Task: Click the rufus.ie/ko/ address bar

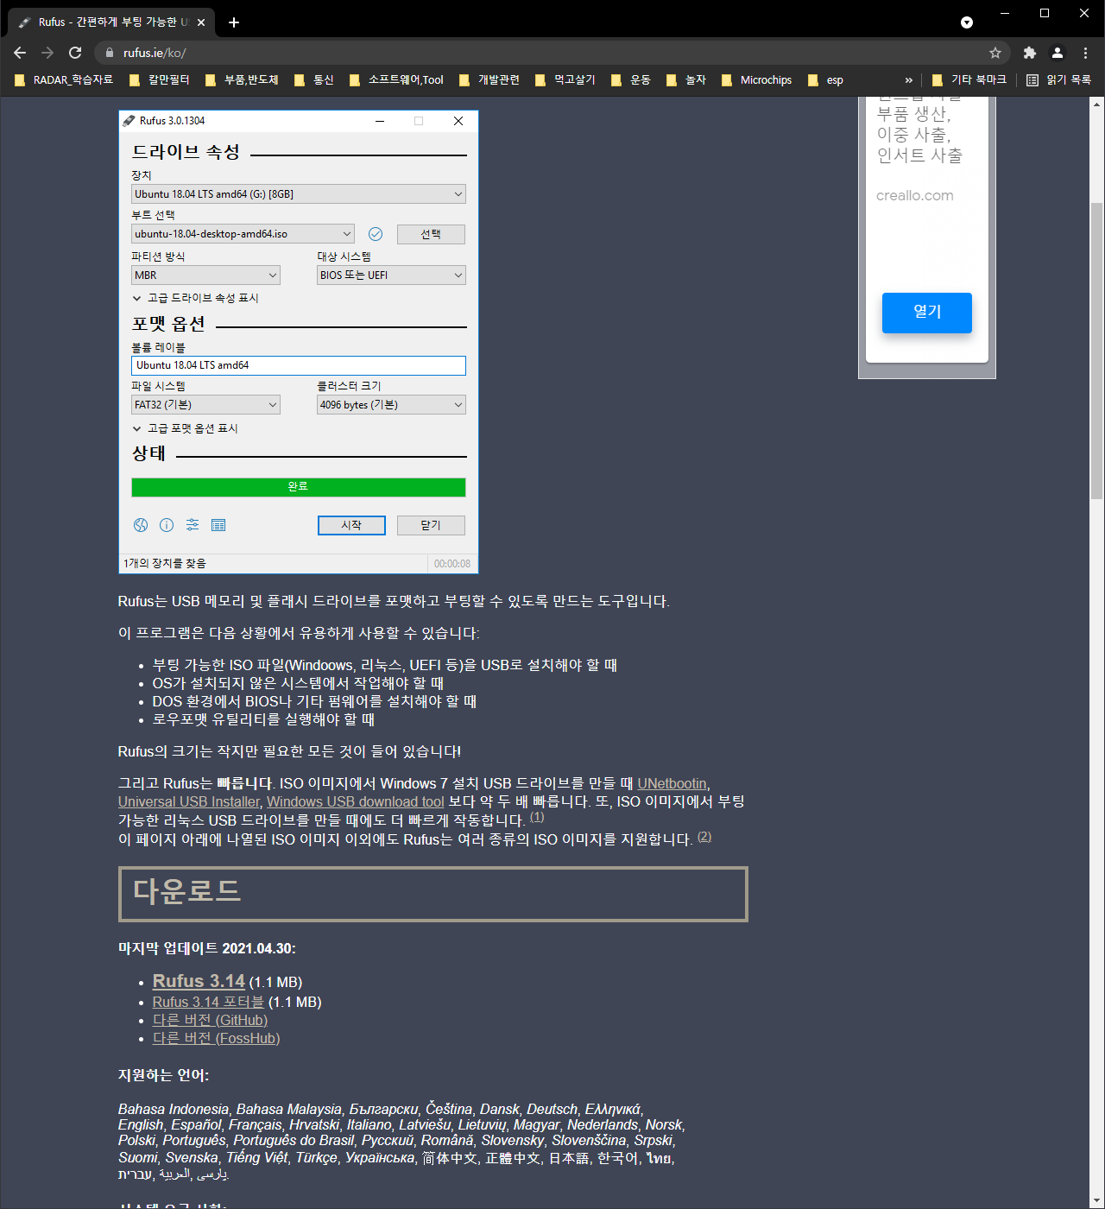Action: tap(552, 53)
